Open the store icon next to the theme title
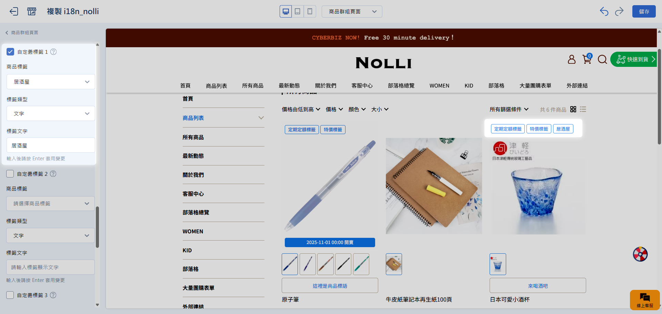The width and height of the screenshot is (662, 314). pos(32,11)
